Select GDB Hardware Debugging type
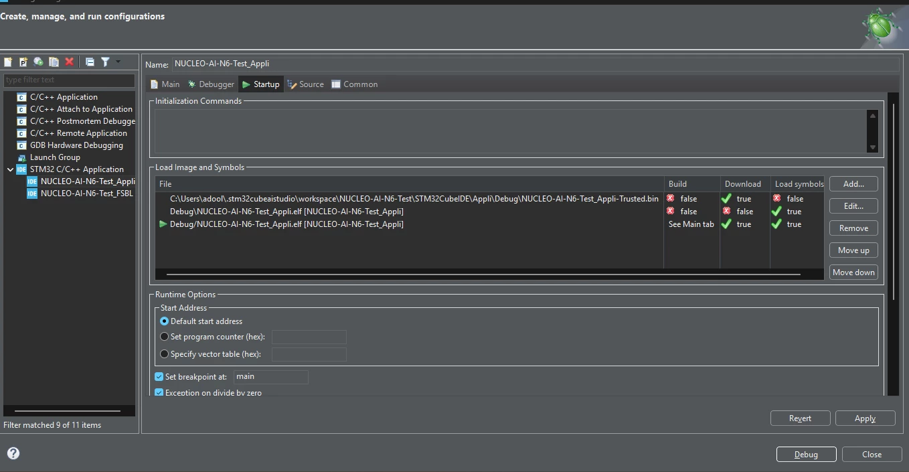 click(x=70, y=145)
